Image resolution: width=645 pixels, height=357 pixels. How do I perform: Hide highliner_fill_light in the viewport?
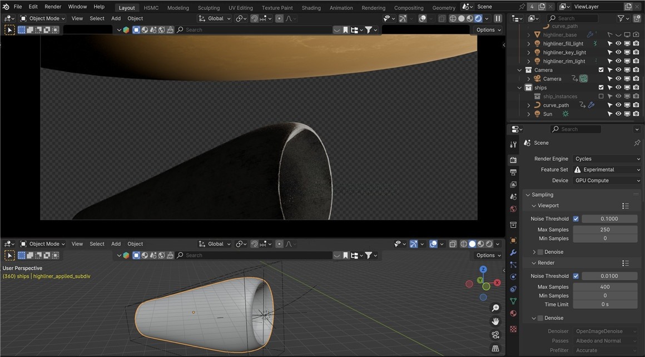[618, 43]
